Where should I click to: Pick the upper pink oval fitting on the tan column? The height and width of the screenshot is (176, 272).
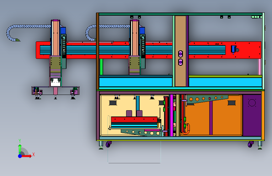[180, 54]
